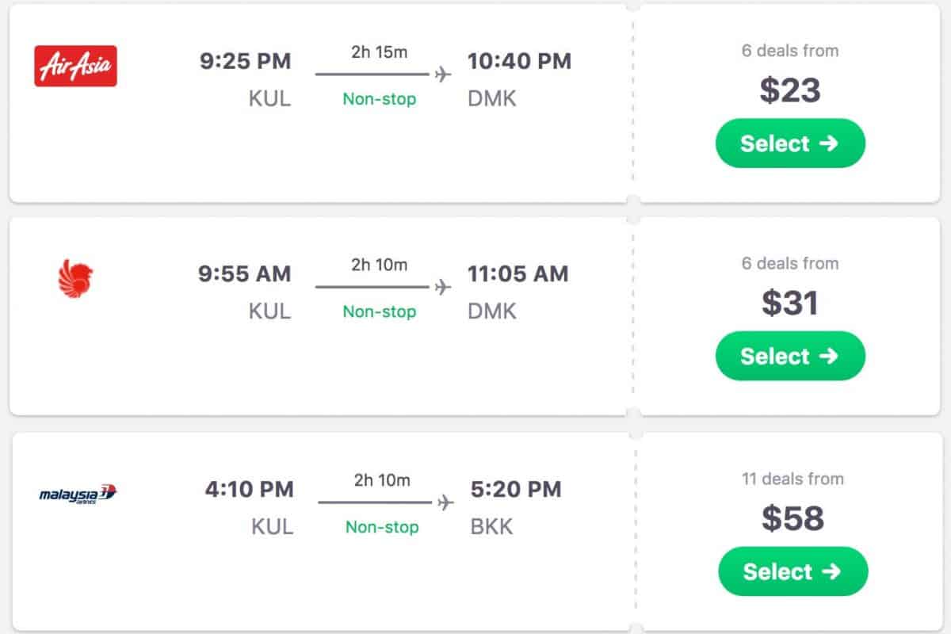
Task: Click the 4:10 PM departure time
Action: (249, 489)
